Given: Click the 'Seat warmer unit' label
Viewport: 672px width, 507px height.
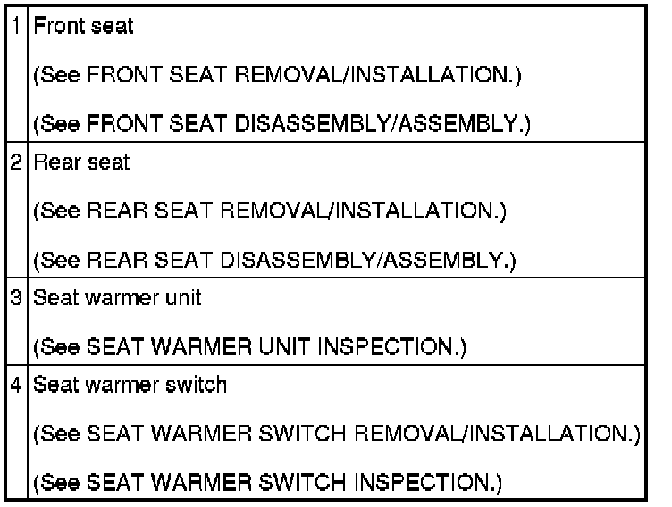Looking at the screenshot, I should click(x=117, y=298).
